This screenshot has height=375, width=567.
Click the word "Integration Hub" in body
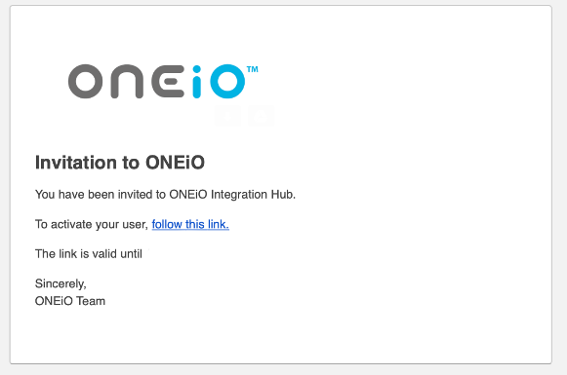(253, 194)
